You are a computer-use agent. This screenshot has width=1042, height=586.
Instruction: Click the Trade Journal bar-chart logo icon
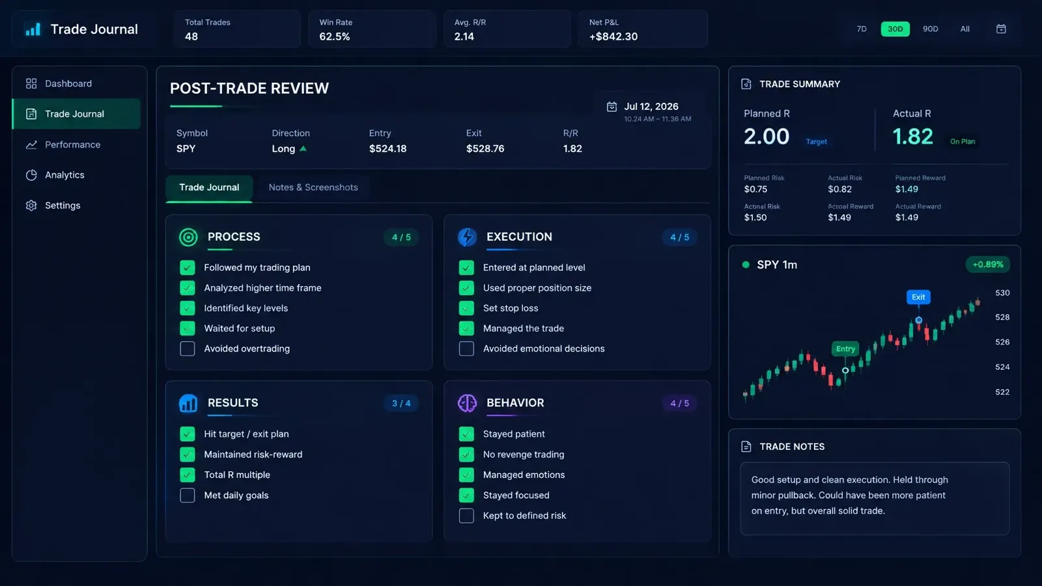coord(33,29)
